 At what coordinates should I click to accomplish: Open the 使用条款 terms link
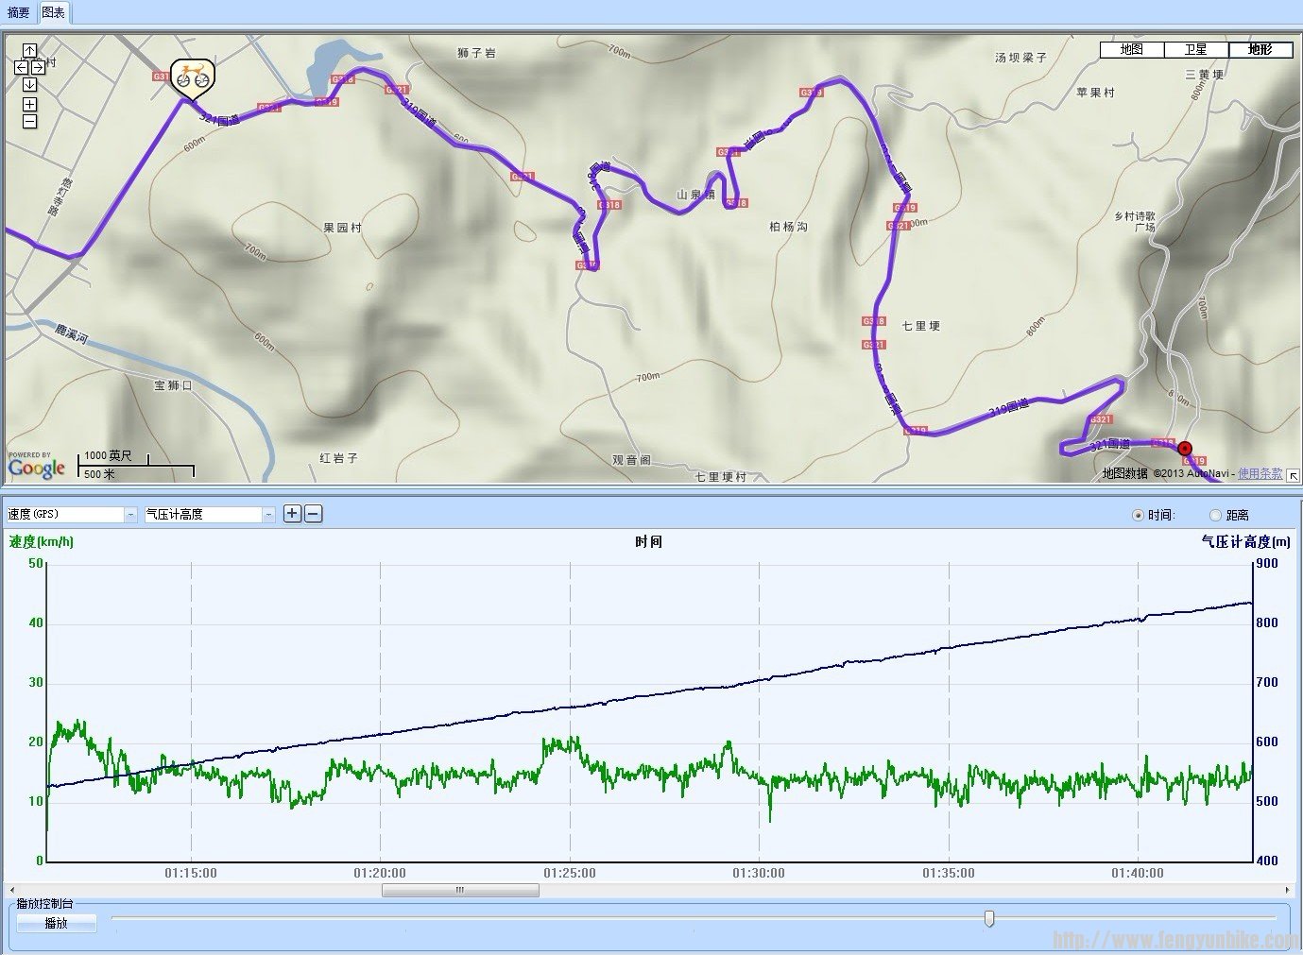[x=1260, y=474]
